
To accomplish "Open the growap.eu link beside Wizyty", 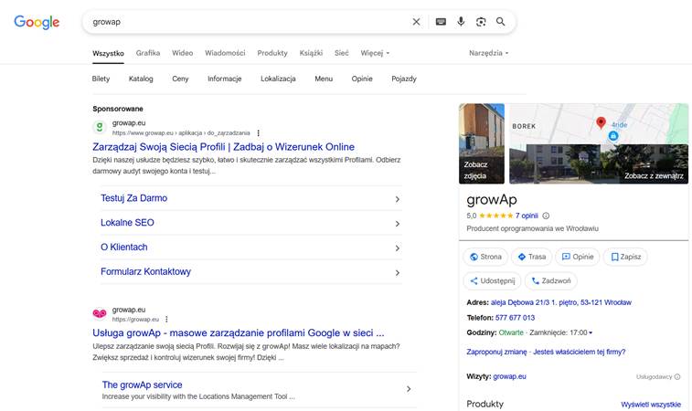I will 509,376.
